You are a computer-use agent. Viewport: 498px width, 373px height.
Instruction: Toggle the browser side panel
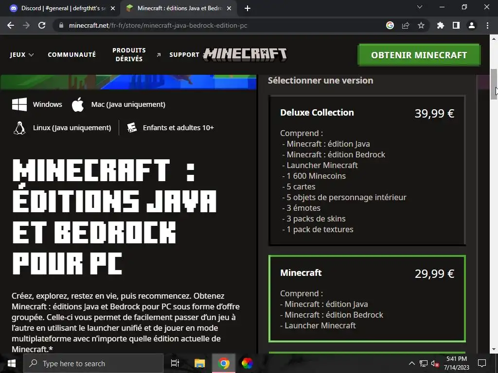pyautogui.click(x=456, y=25)
